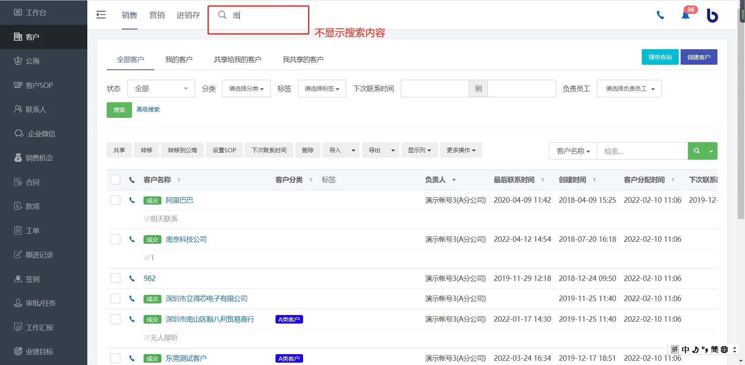745x365 pixels.
Task: Open 跟进记录 sidebar item
Action: pyautogui.click(x=43, y=255)
